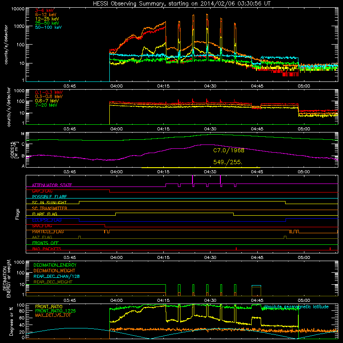The height and width of the screenshot is (343, 343).
Task: Click the HESSI Observing Summary title text
Action: point(182,3)
